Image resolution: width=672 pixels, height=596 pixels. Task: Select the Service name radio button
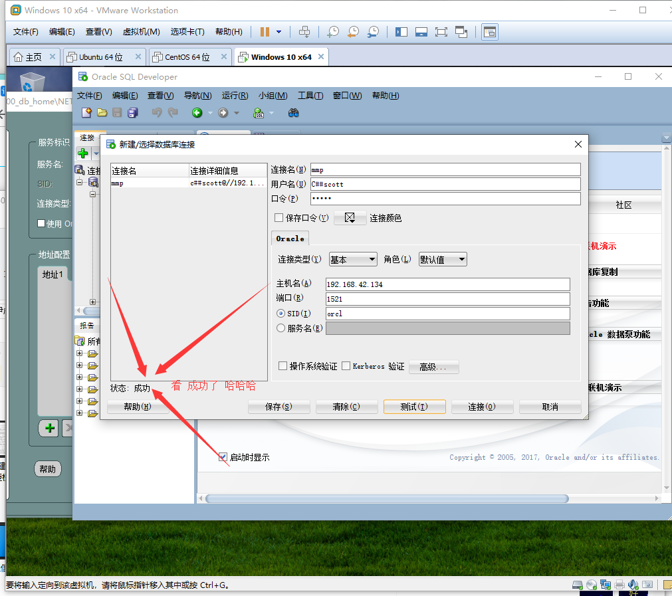tap(280, 328)
